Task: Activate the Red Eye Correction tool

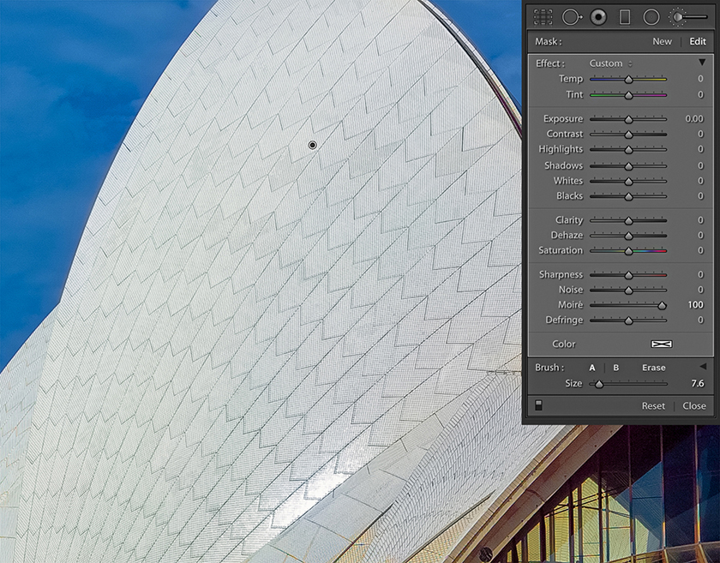Action: click(597, 16)
